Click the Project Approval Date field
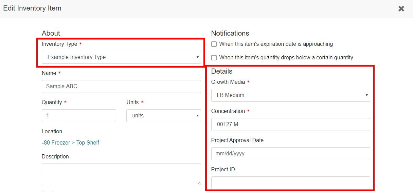Image resolution: width=413 pixels, height=192 pixels. point(290,154)
